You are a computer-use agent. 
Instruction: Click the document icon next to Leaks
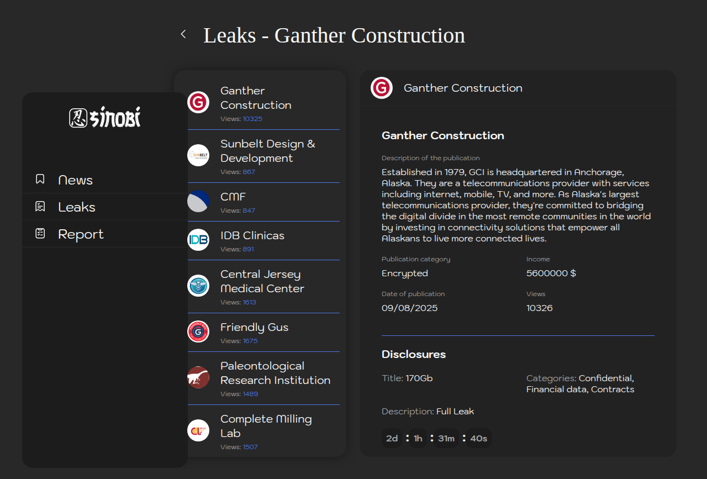[40, 207]
